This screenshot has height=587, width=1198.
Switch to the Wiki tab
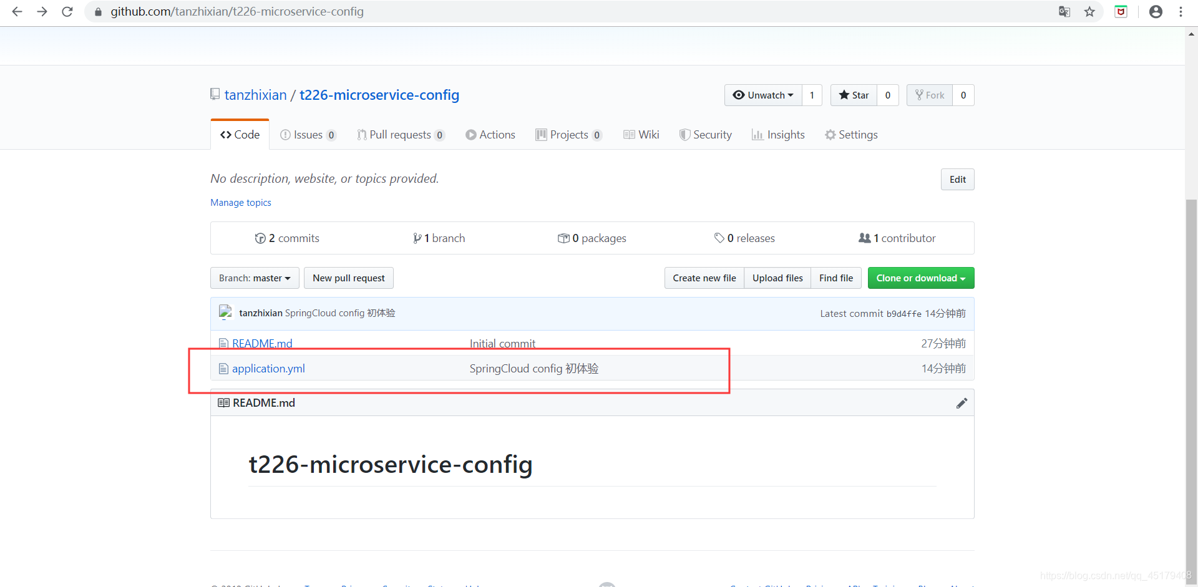[641, 134]
